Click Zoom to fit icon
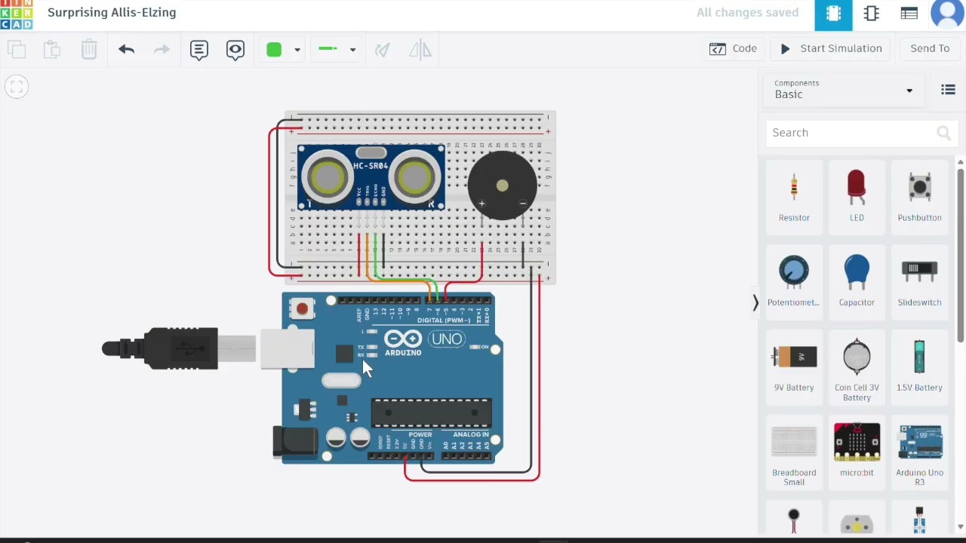 (17, 87)
